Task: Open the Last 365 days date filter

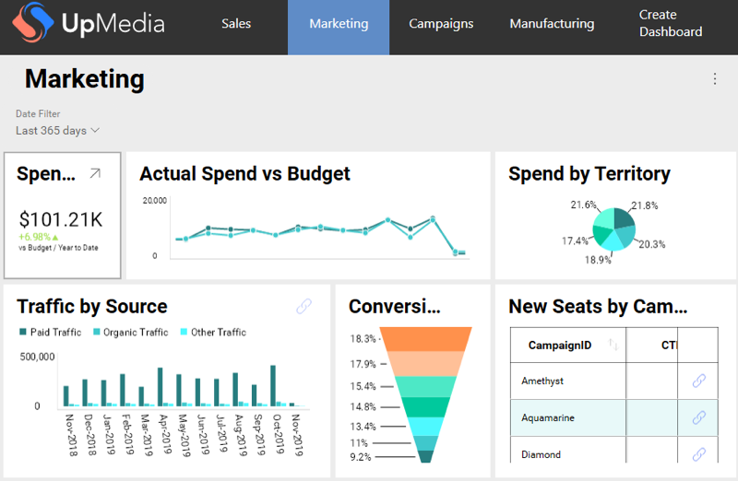Action: pos(57,131)
